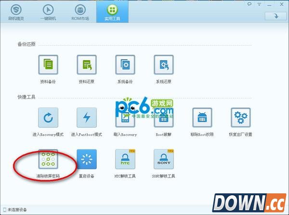Enter Recovery mode via 进入Recovery模式 icon
Screen dimensions: 289x215
point(48,117)
